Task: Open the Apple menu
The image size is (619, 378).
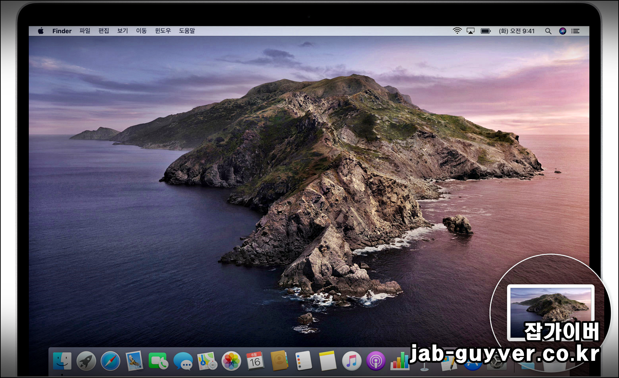Action: click(x=41, y=31)
